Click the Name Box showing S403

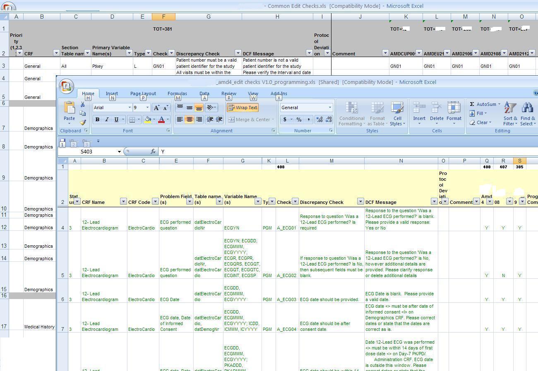(x=87, y=152)
